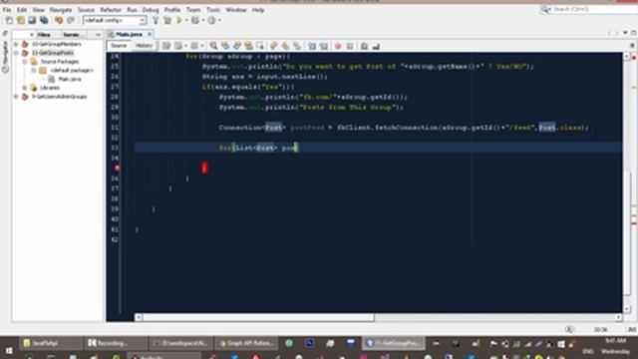638x359 pixels.
Task: Open the Tools menu
Action: tap(213, 10)
